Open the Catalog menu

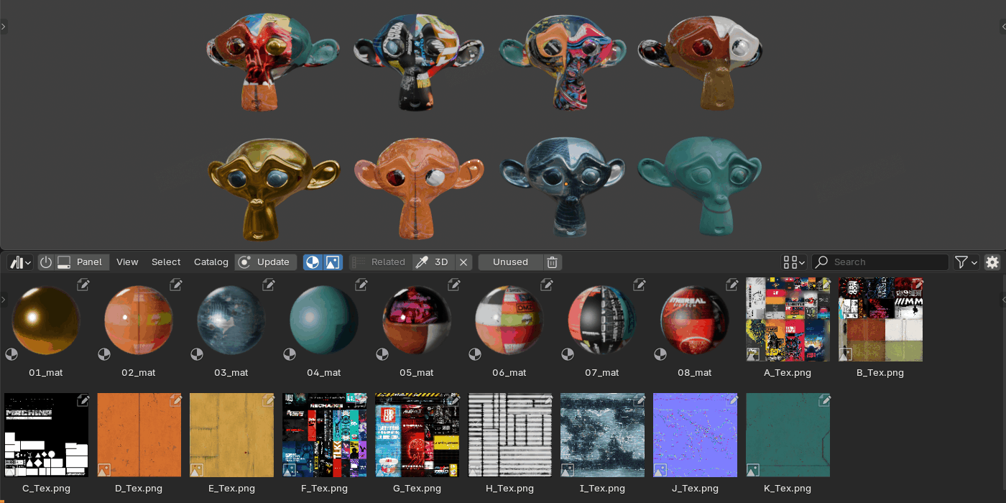pos(211,262)
